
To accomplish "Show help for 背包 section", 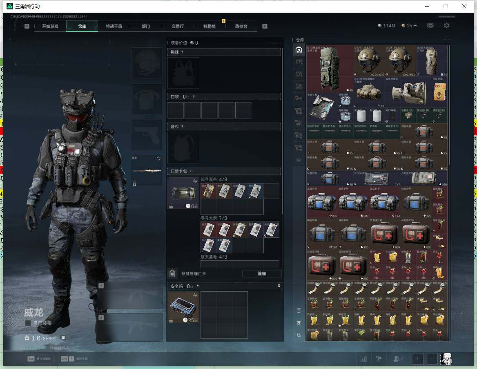I will [x=182, y=126].
